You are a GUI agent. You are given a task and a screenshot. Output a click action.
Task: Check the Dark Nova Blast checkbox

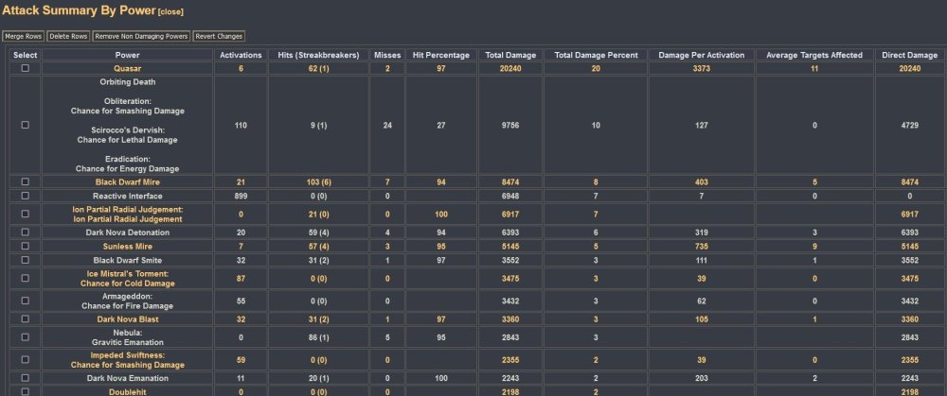[26, 319]
